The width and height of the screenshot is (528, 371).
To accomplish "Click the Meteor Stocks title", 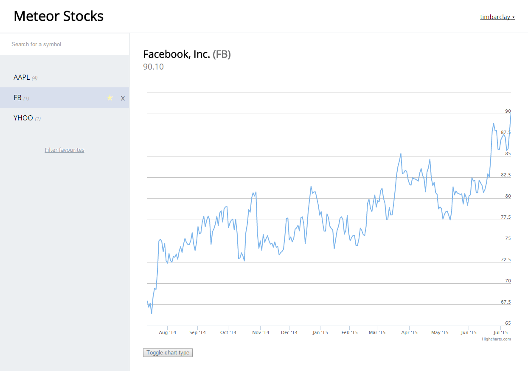I will point(59,16).
